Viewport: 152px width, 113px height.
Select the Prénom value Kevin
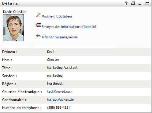pyautogui.click(x=51, y=52)
